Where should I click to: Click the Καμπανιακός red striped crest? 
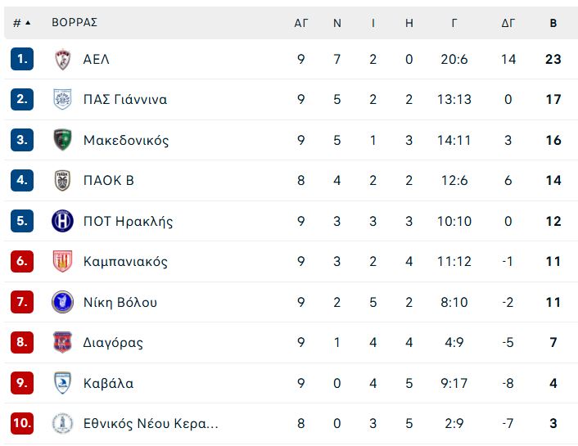click(x=62, y=261)
